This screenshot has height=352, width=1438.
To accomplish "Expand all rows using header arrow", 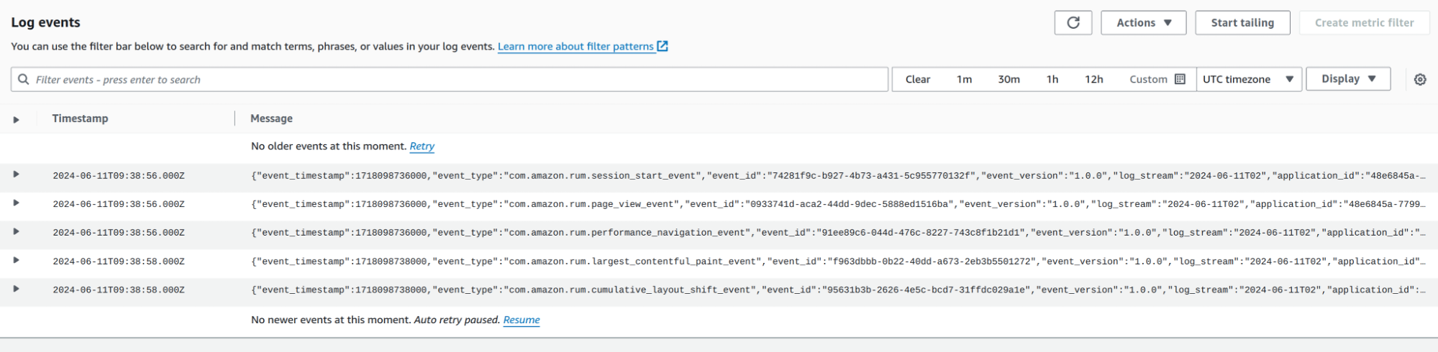I will pyautogui.click(x=16, y=119).
